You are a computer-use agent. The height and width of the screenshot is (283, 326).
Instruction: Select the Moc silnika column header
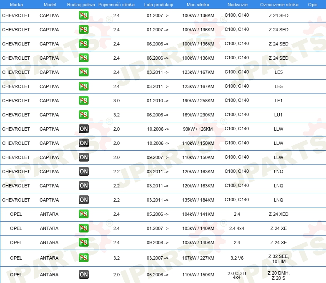pyautogui.click(x=198, y=4)
